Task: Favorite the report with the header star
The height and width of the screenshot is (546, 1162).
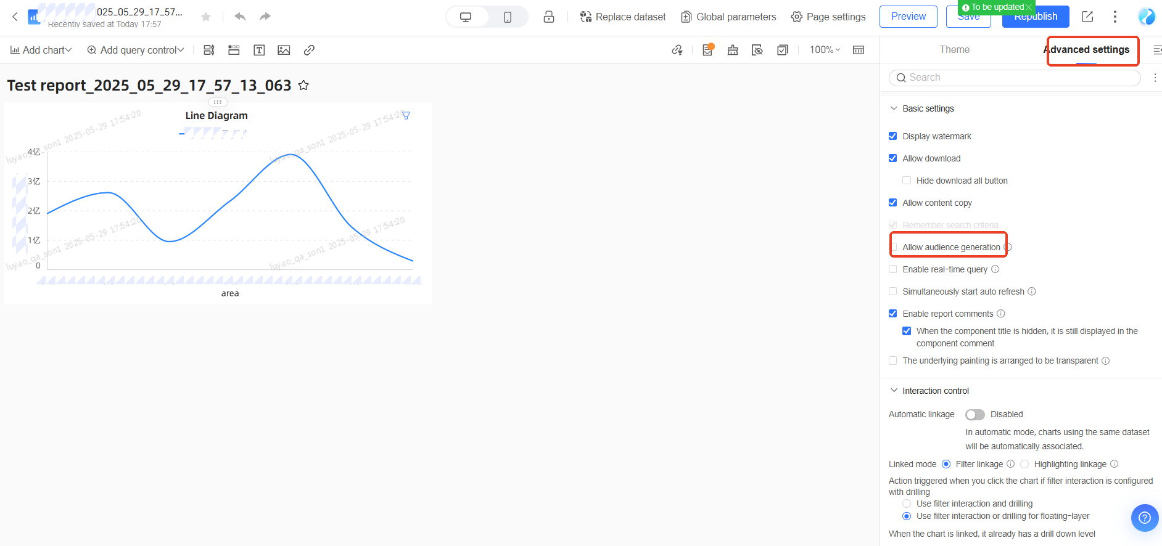Action: [x=206, y=17]
